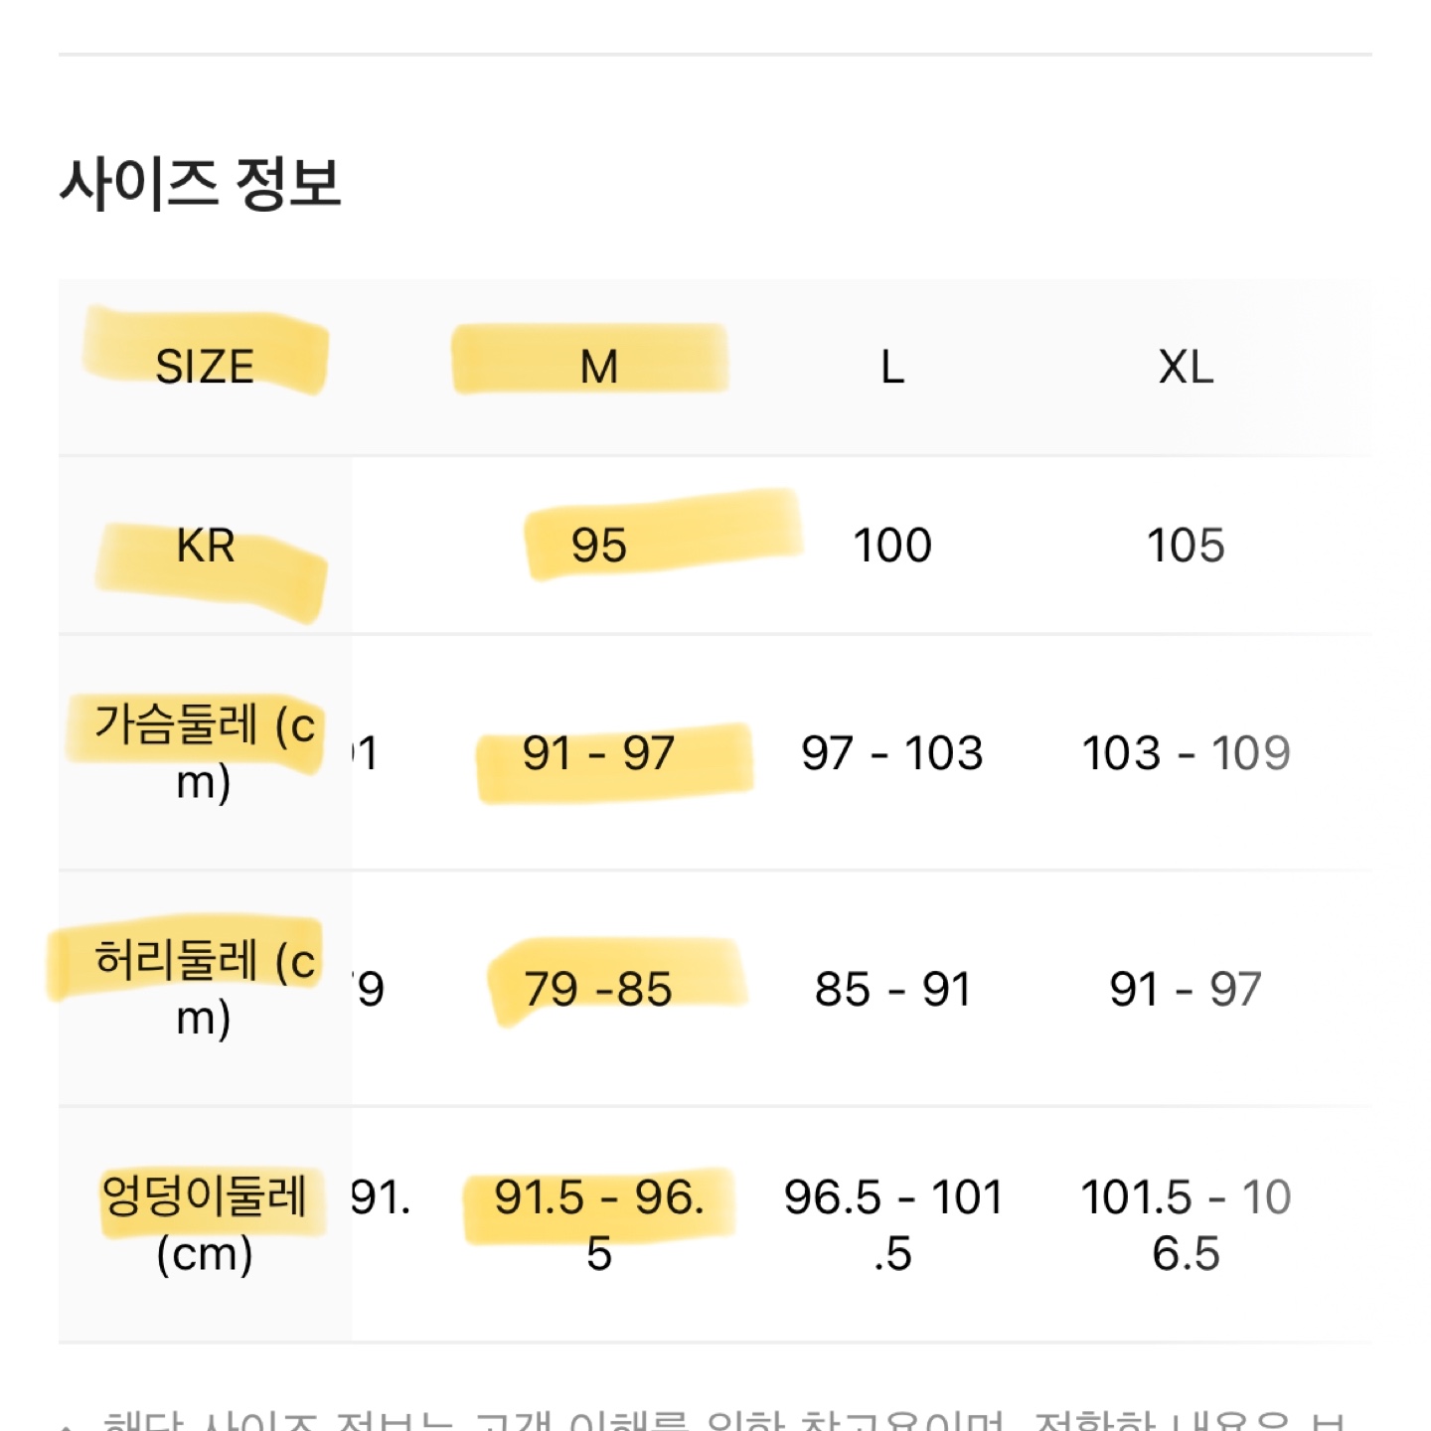The width and height of the screenshot is (1431, 1431).
Task: Select the SIZE header cell
Action: pyautogui.click(x=205, y=367)
